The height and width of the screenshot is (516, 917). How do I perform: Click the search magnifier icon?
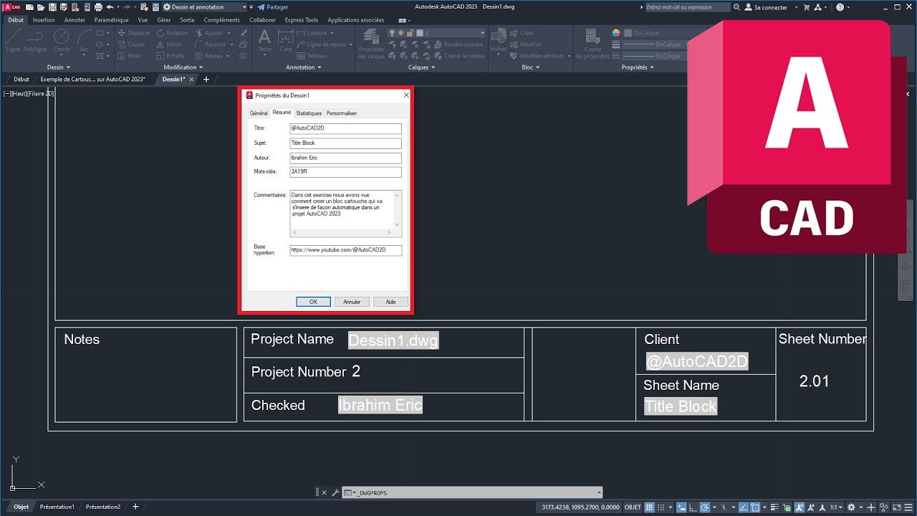tap(737, 7)
